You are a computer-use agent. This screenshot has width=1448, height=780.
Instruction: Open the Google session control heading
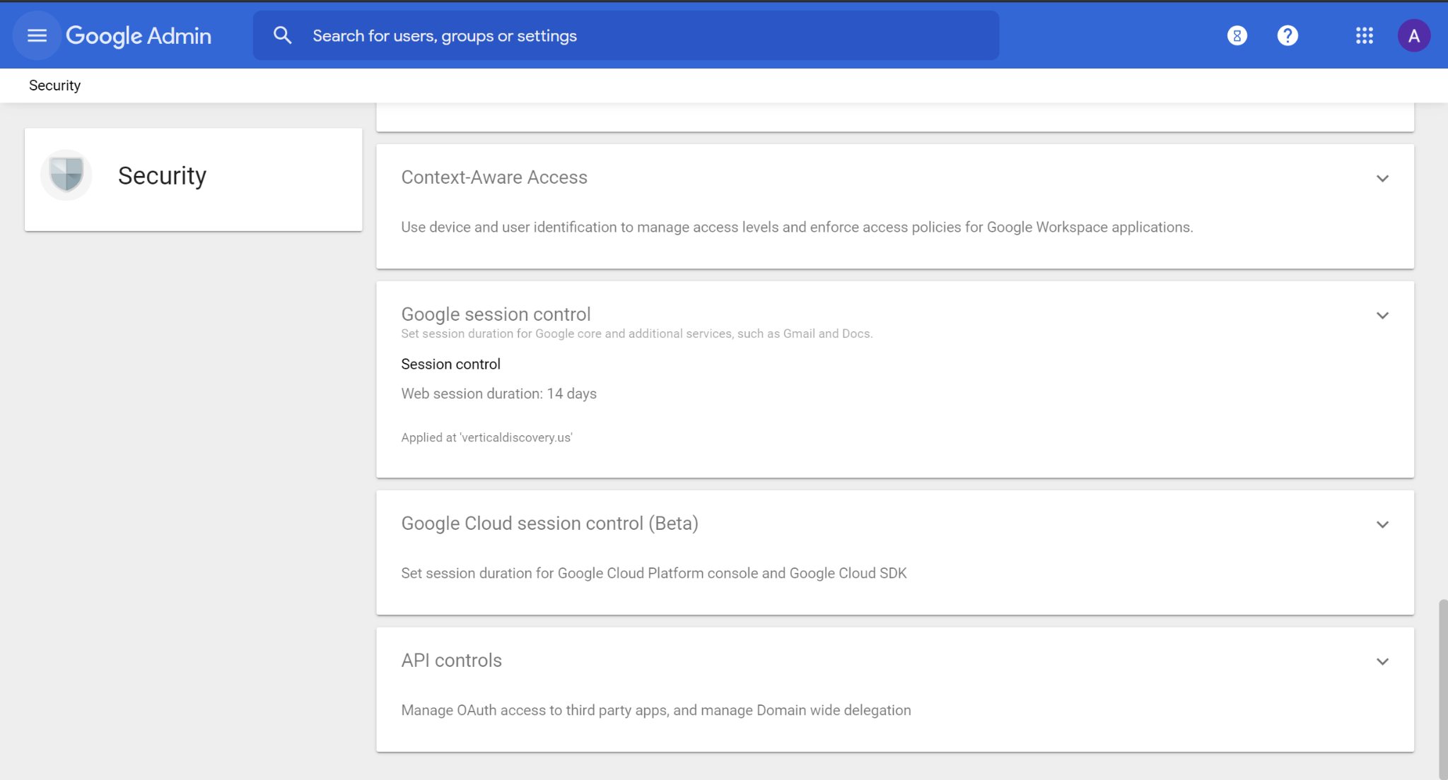[496, 314]
